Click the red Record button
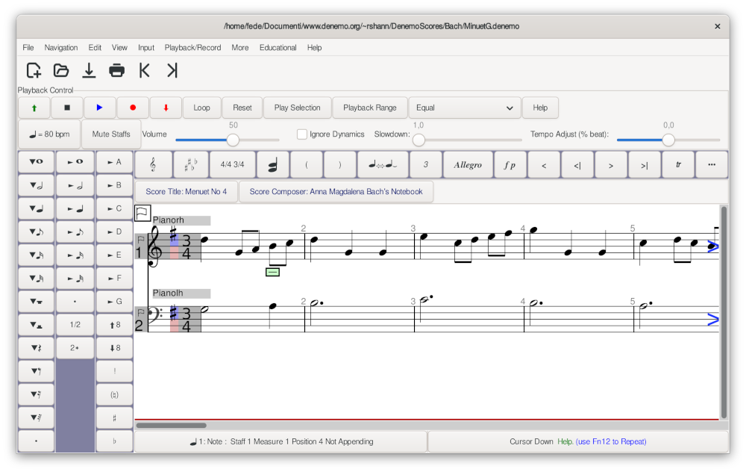The image size is (746, 472). [x=133, y=108]
